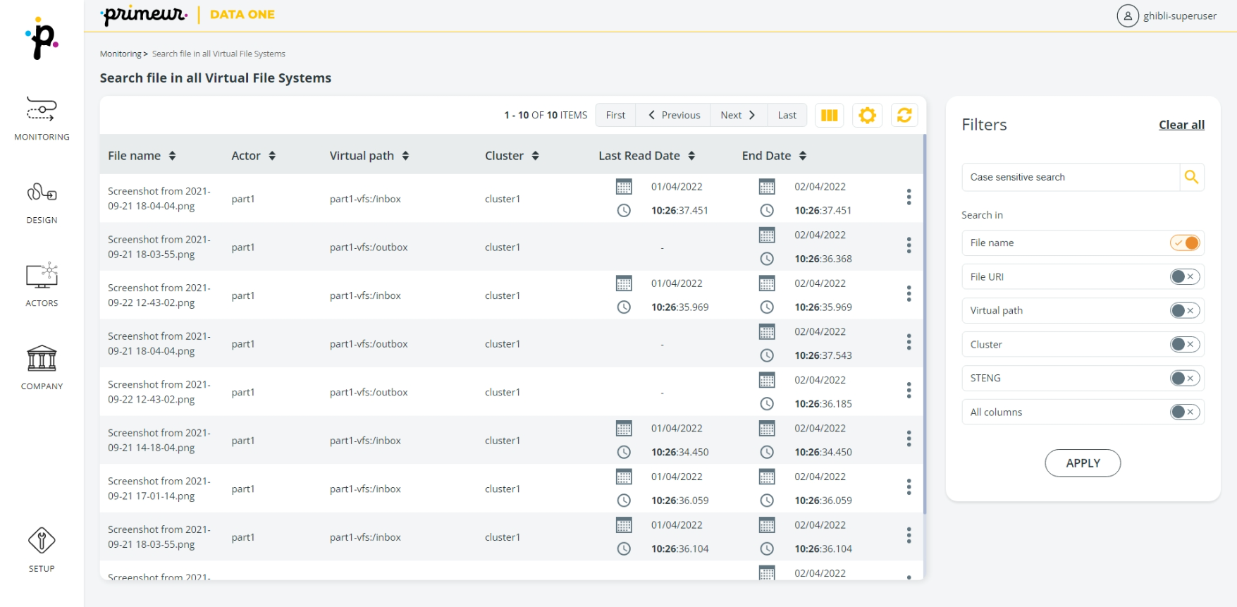
Task: Go to Previous page
Action: [x=673, y=115]
